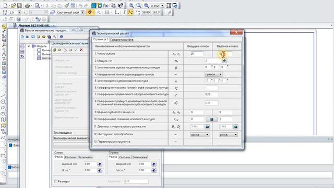Viewport: 334px width, 188px height.
Task: Click left chamfer width value picker icon
Action: (100, 164)
